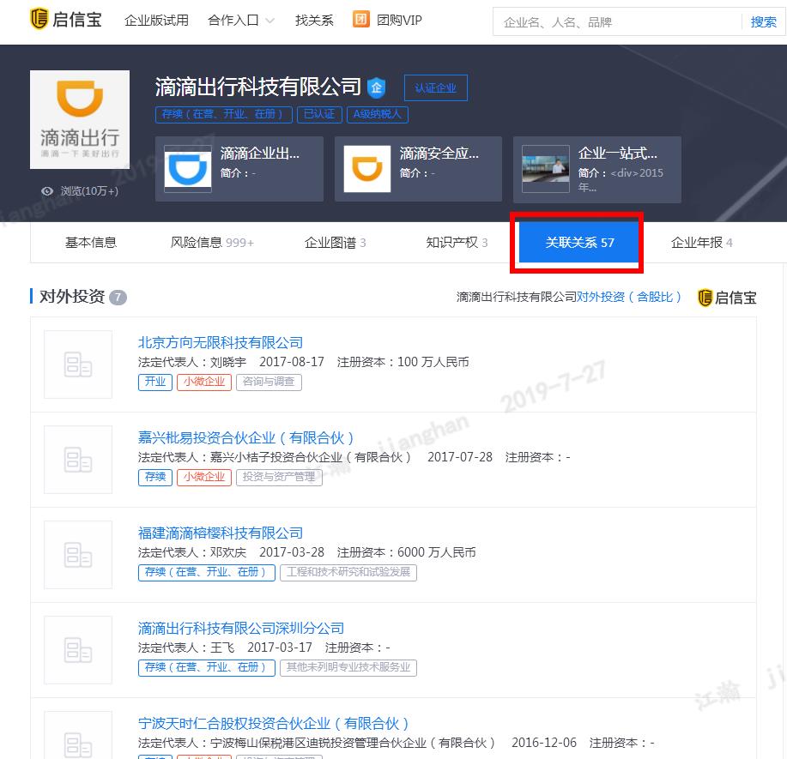Click the 咨询与调查 industry tag
This screenshot has height=759, width=787.
tap(269, 382)
